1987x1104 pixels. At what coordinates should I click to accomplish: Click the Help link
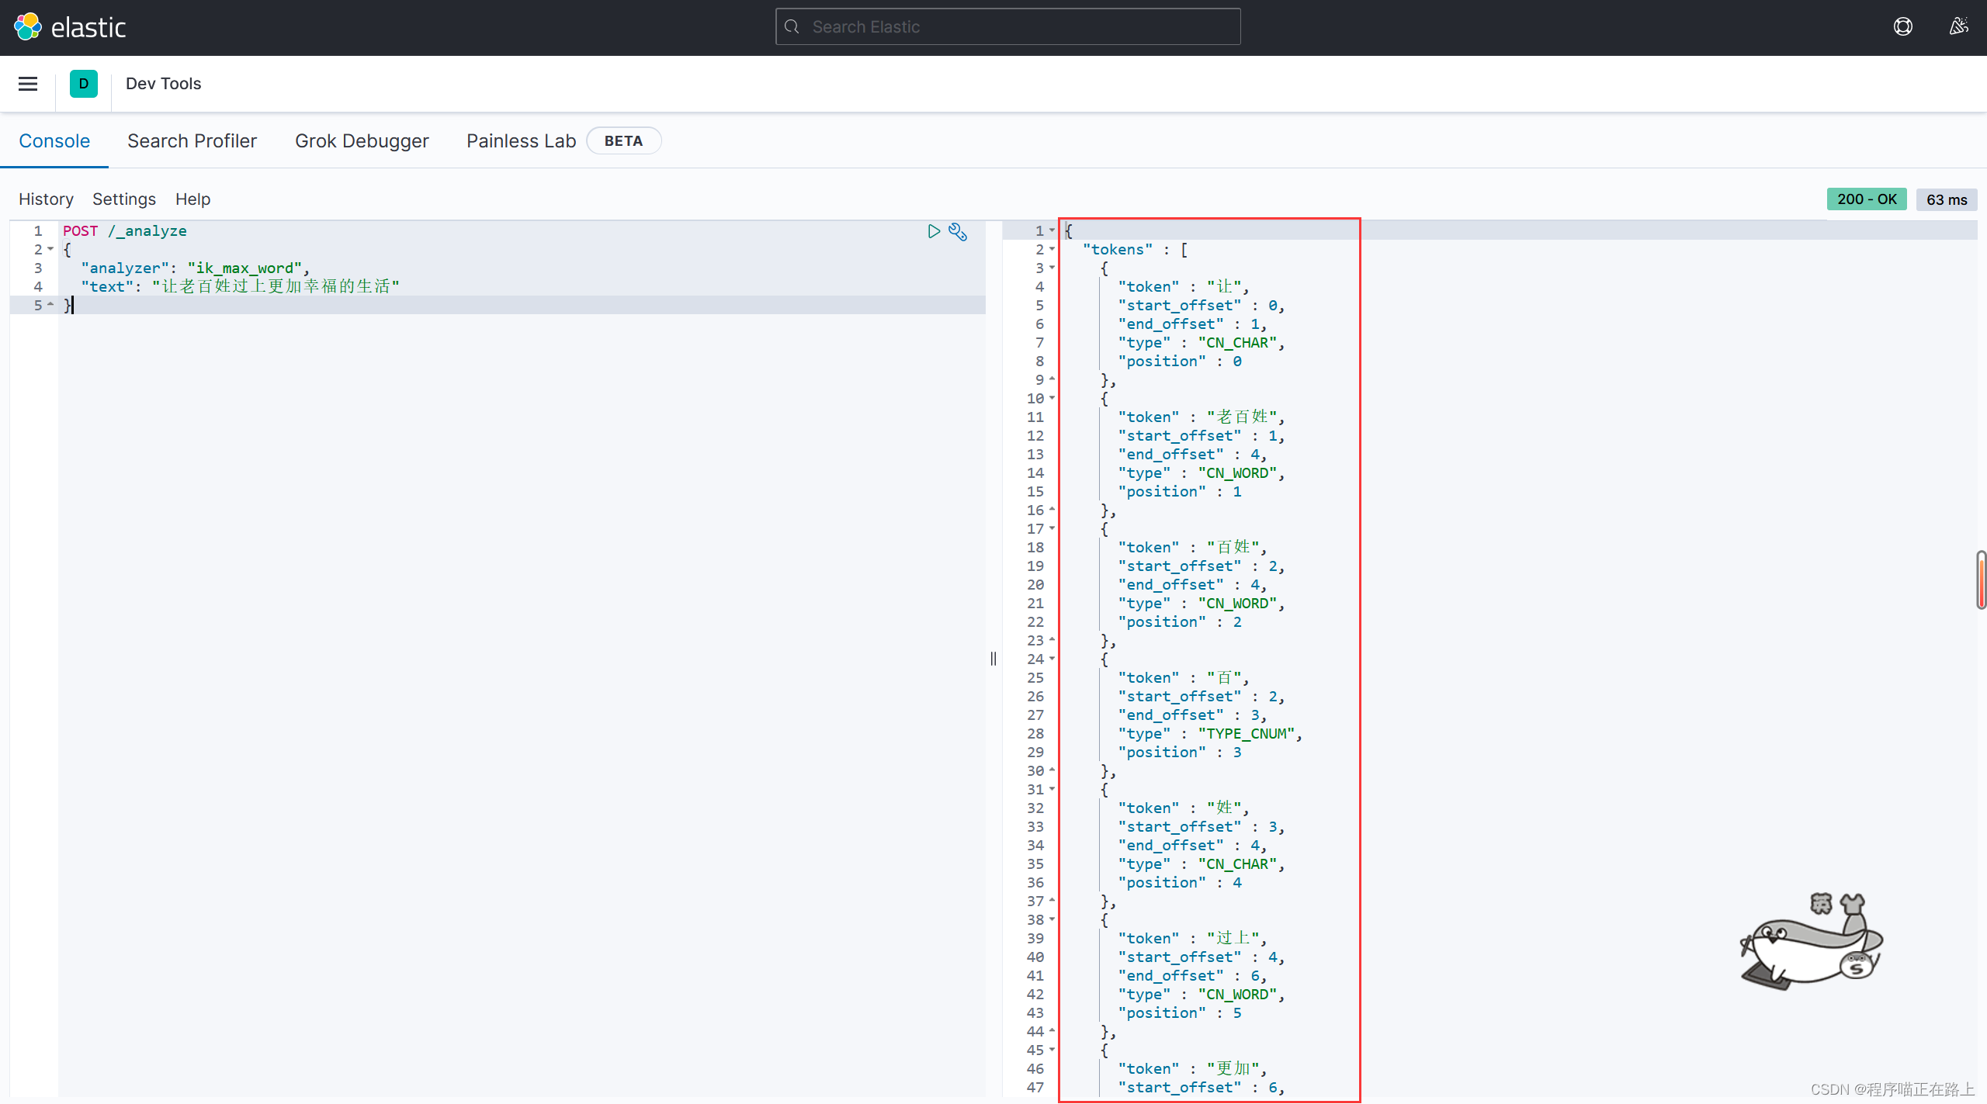point(192,199)
